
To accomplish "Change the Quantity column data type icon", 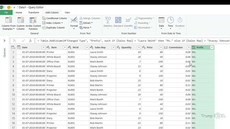I will pos(118,47).
